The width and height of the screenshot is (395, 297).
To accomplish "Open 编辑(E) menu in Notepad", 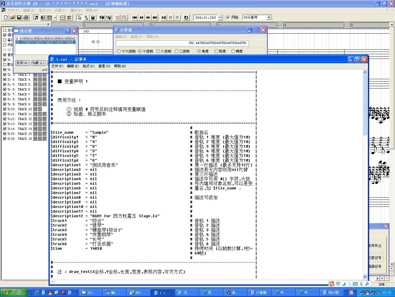I will click(x=73, y=66).
